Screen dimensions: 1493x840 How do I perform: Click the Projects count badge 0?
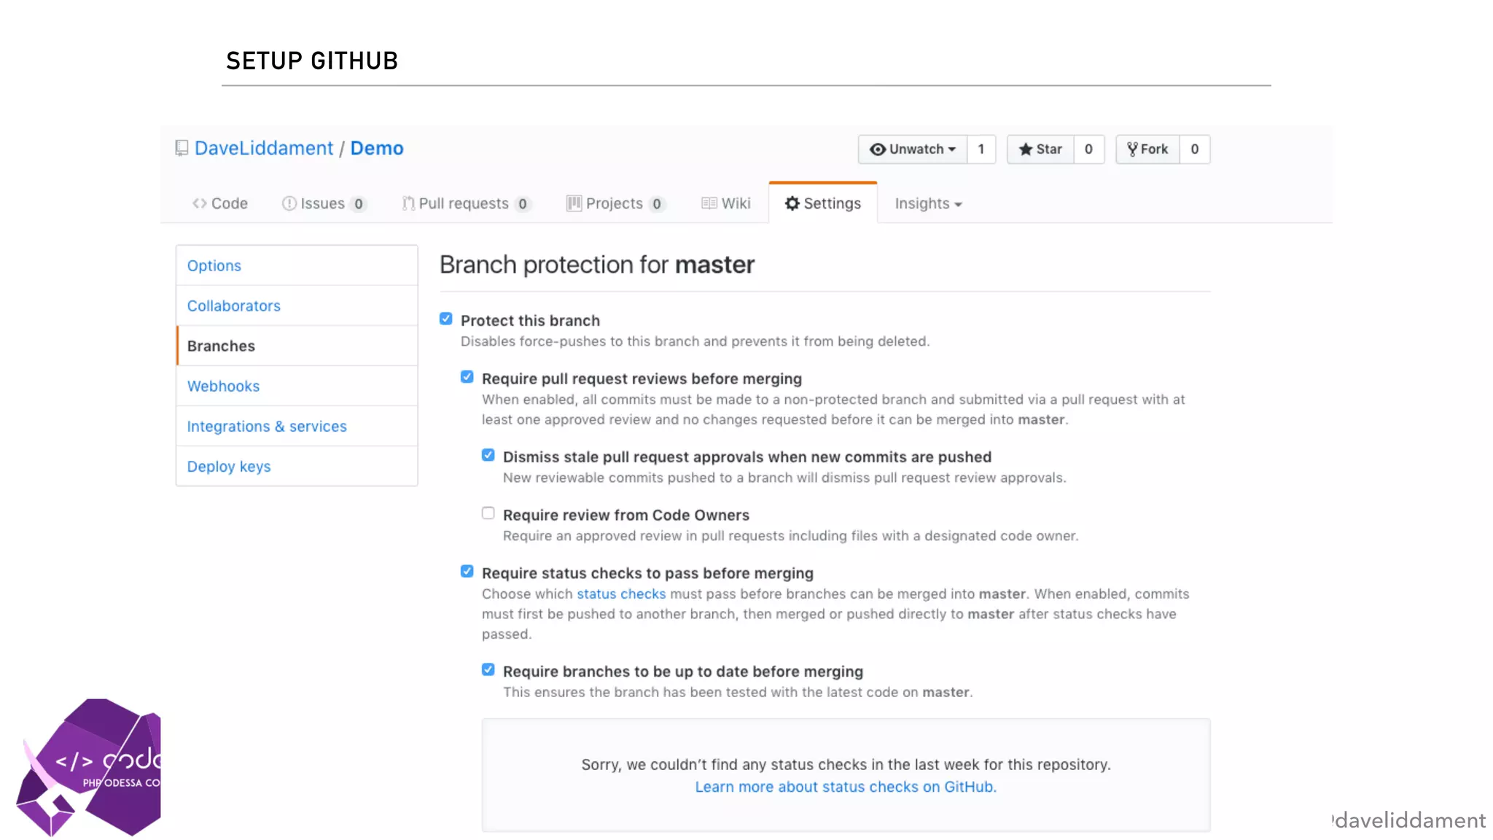pyautogui.click(x=657, y=204)
